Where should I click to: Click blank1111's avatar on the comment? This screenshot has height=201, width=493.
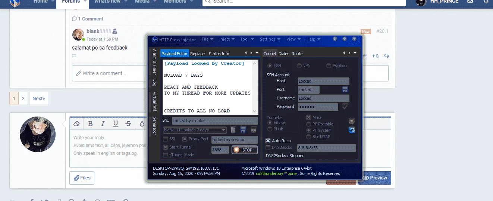click(78, 35)
